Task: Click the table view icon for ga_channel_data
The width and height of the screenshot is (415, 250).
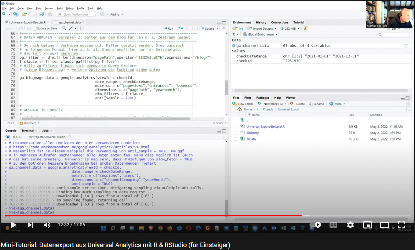Action: point(406,46)
